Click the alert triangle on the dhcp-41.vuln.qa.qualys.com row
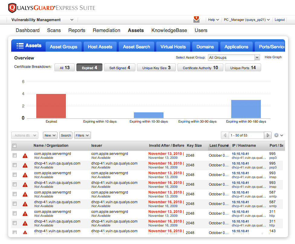The image size is (295, 244). tap(24, 165)
